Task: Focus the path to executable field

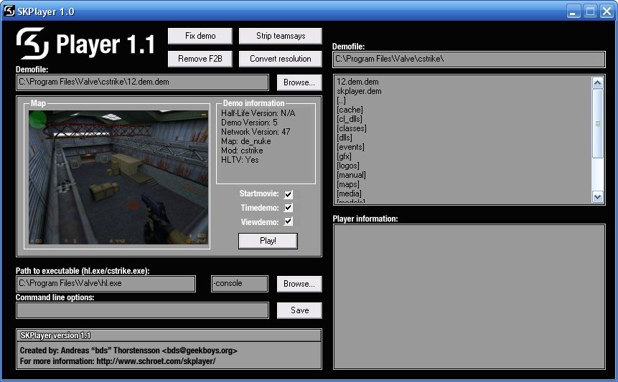Action: (x=106, y=284)
